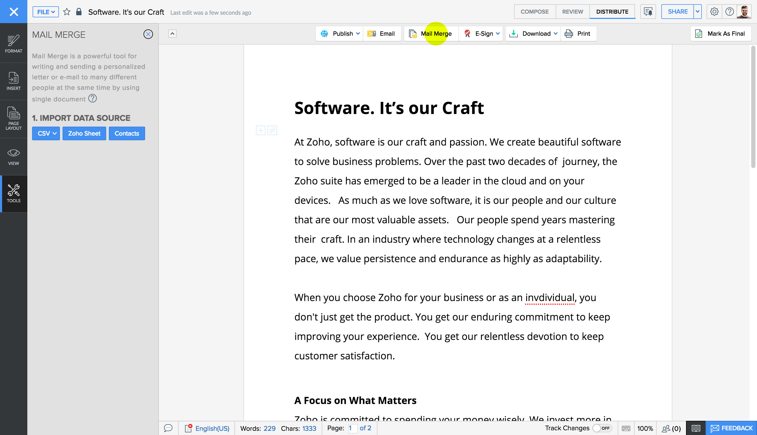Star this document as favorite

pyautogui.click(x=67, y=12)
